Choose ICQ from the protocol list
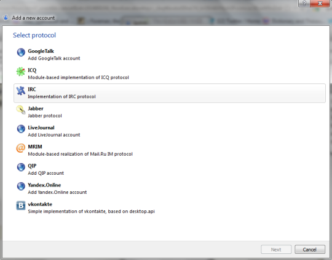 pos(170,74)
